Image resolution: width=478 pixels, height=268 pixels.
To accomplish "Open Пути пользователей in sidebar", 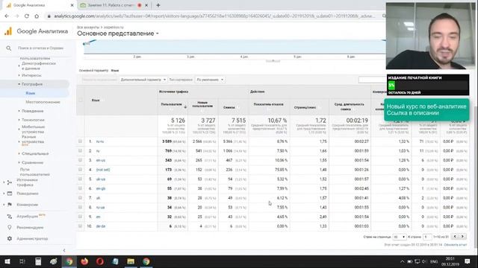I will 35,172.
